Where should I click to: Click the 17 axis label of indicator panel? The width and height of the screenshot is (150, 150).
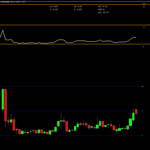pyautogui.click(x=144, y=27)
